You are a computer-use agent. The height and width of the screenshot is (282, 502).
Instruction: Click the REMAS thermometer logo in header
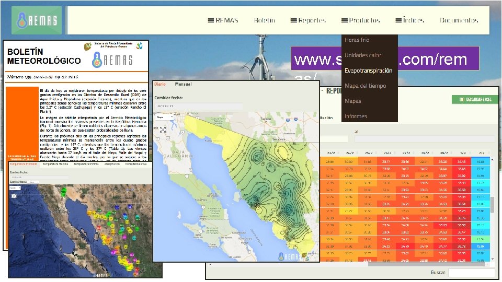[37, 20]
